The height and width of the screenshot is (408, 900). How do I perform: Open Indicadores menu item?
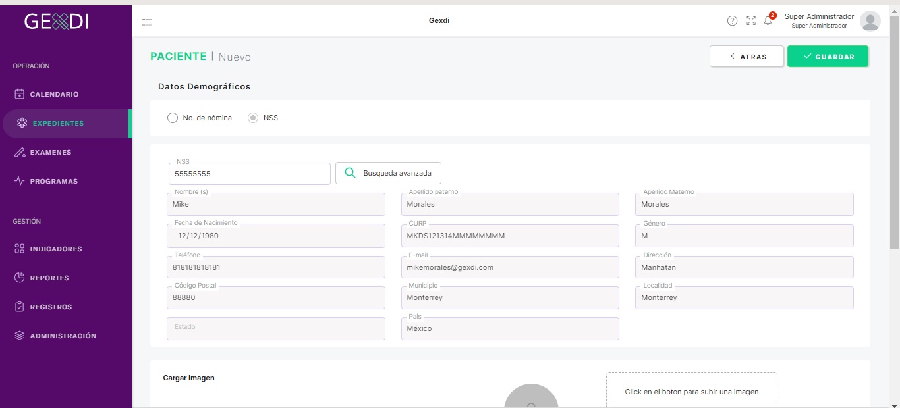(x=66, y=249)
